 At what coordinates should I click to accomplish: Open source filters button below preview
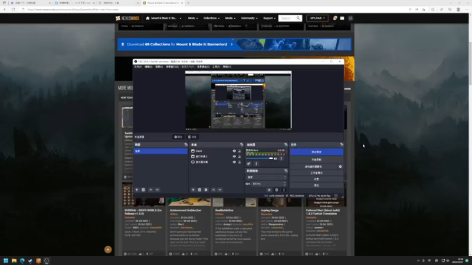point(192,137)
